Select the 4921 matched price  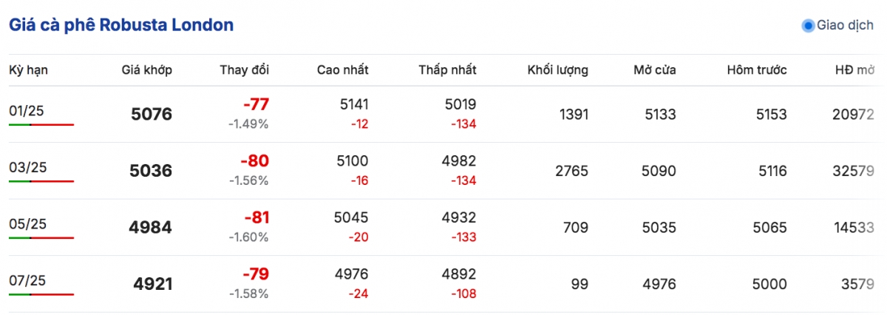(x=153, y=283)
